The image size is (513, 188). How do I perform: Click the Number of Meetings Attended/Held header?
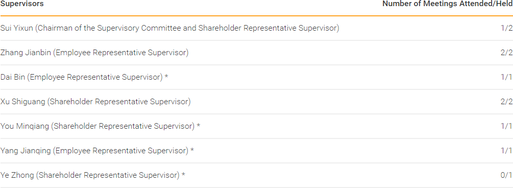click(448, 4)
